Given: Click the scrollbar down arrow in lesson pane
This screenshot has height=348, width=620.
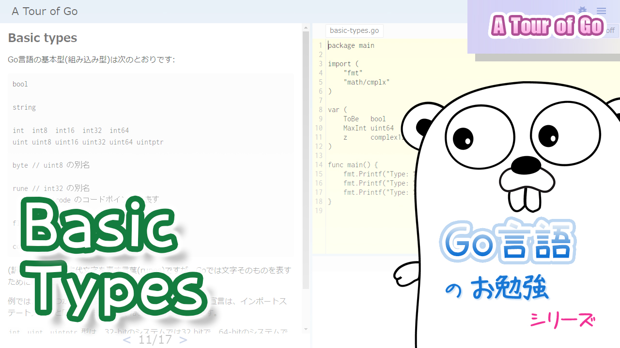Looking at the screenshot, I should coord(306,329).
